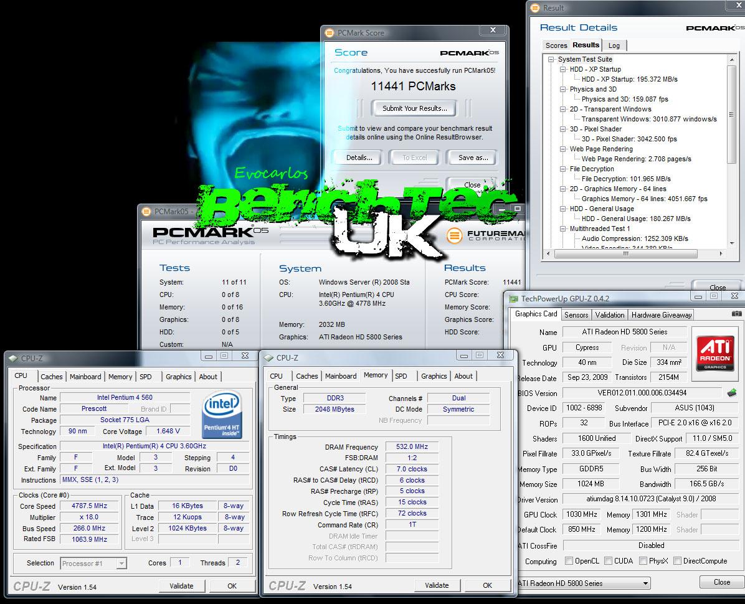Collapse the Physics and 3D node
This screenshot has width=745, height=604.
tap(563, 89)
